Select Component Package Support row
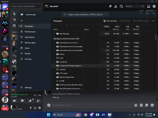The height and width of the screenshot is (118, 158). pos(96,66)
